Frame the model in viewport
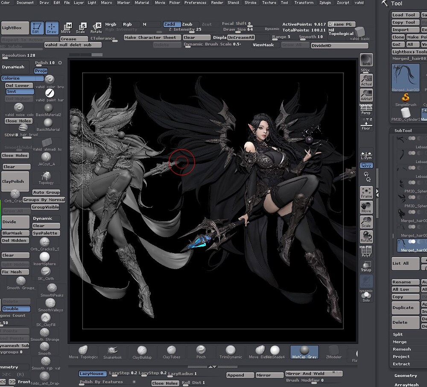The width and height of the screenshot is (427, 387). (366, 192)
